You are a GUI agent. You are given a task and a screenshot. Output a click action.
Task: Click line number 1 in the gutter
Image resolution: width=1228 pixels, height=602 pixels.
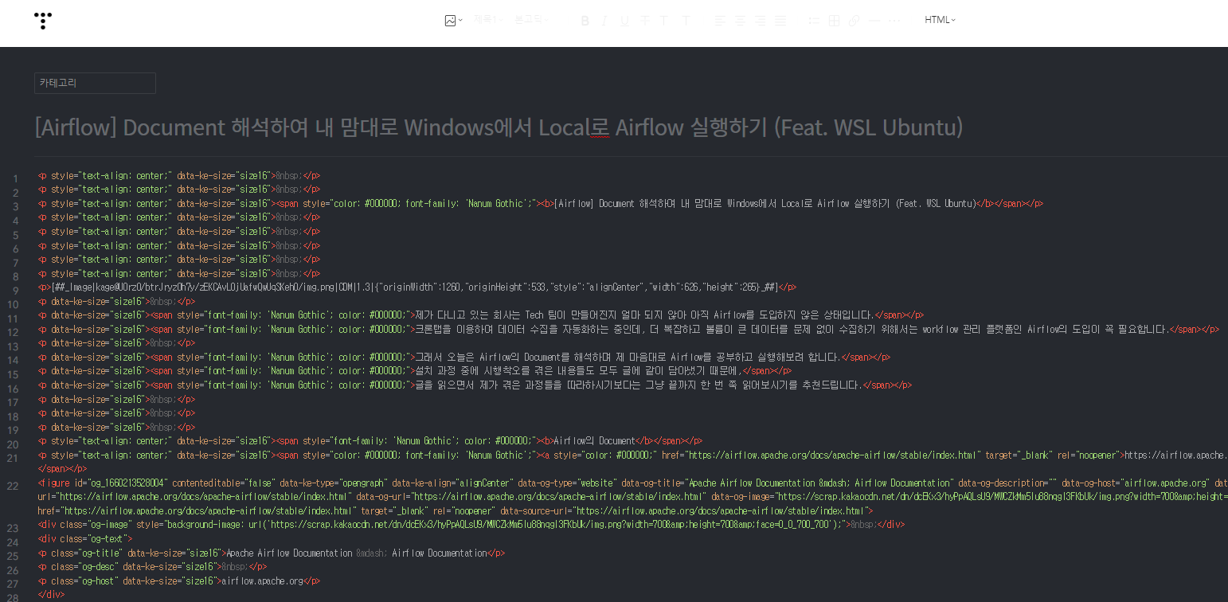click(x=15, y=179)
